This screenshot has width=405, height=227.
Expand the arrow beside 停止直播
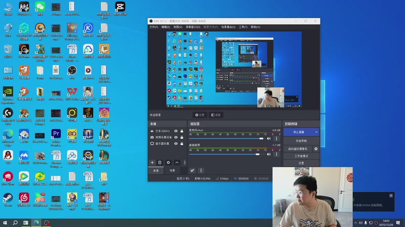316,132
